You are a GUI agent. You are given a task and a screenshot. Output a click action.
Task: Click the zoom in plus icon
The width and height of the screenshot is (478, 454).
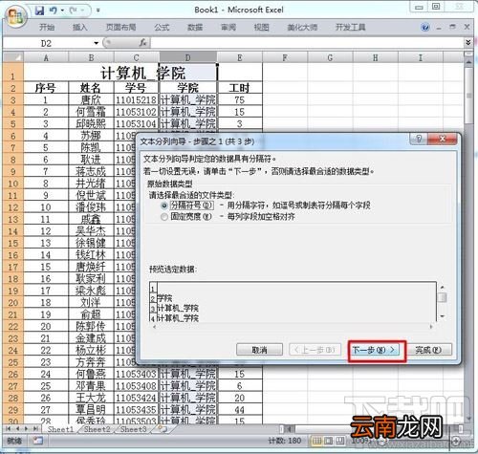tap(456, 442)
